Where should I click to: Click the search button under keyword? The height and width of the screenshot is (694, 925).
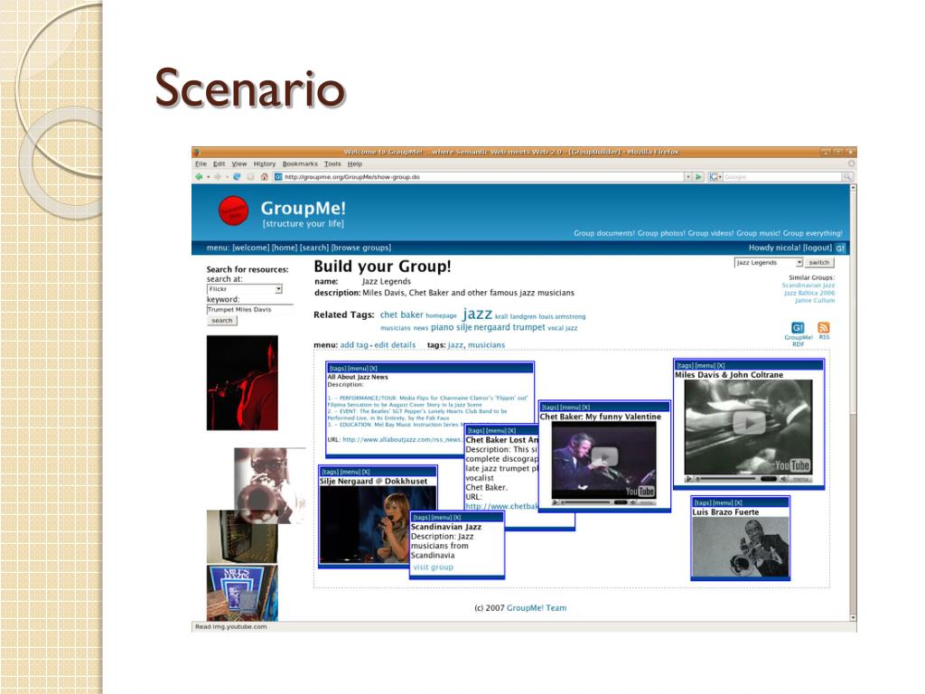point(222,321)
